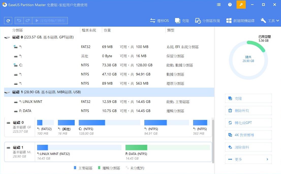Image resolution: width=281 pixels, height=174 pixels.
Task: Click the 清除資料 wipe data button
Action: [248, 147]
